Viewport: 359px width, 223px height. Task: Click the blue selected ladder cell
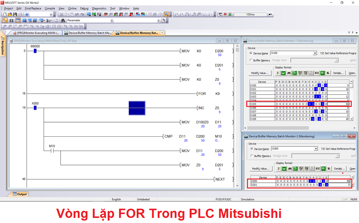pyautogui.click(x=137, y=108)
